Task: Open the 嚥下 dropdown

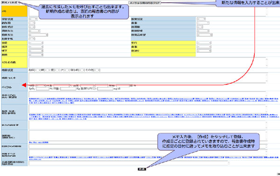Action: (x=36, y=51)
